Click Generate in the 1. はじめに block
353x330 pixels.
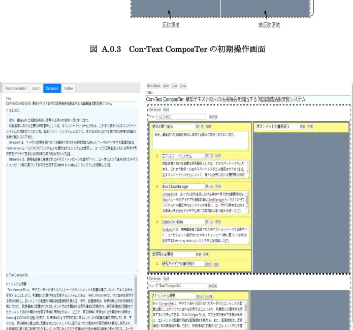[x=155, y=109]
